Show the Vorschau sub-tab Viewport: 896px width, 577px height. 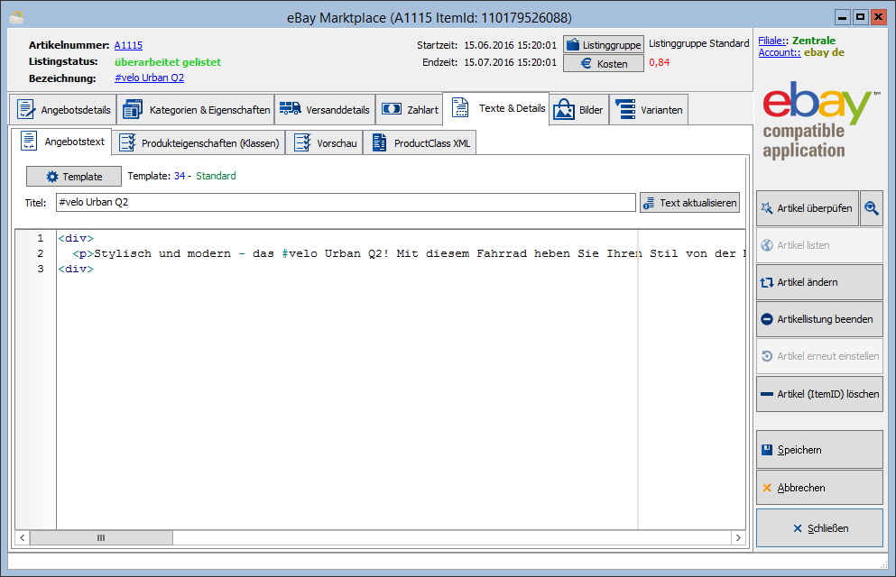point(324,142)
